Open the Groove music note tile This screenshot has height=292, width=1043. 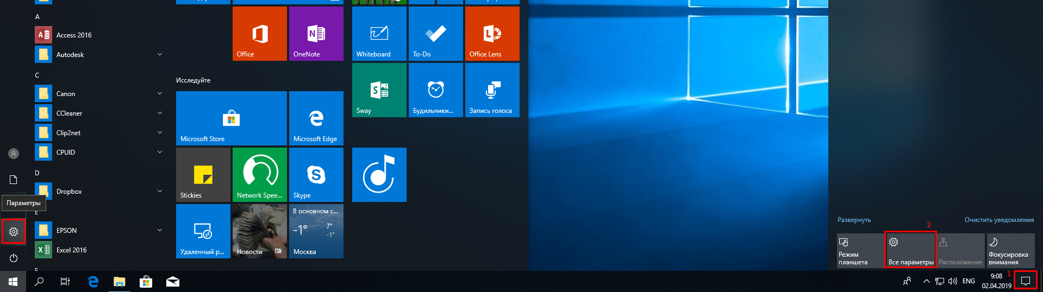click(379, 175)
